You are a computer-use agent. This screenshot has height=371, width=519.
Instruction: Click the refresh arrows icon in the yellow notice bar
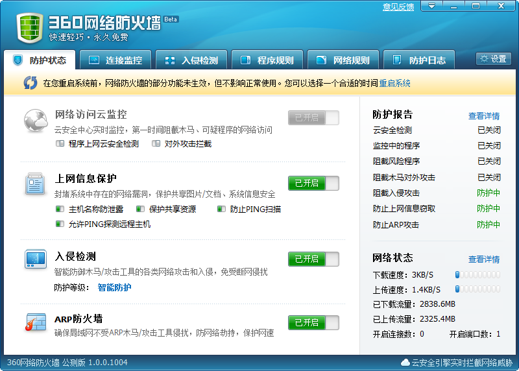click(30, 83)
